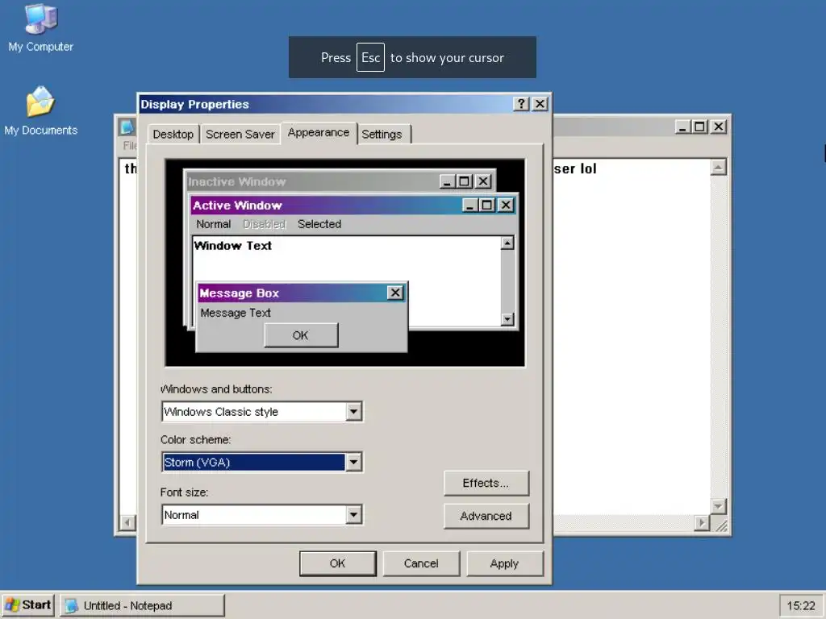
Task: Click the Notepad text 'ser lol'
Action: pos(574,169)
